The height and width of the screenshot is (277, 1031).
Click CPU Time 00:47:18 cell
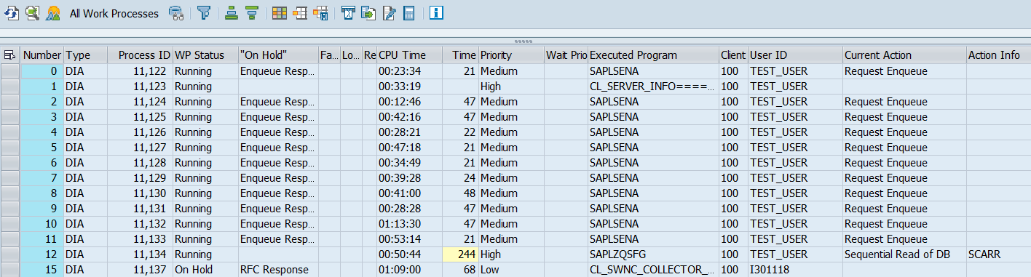409,148
